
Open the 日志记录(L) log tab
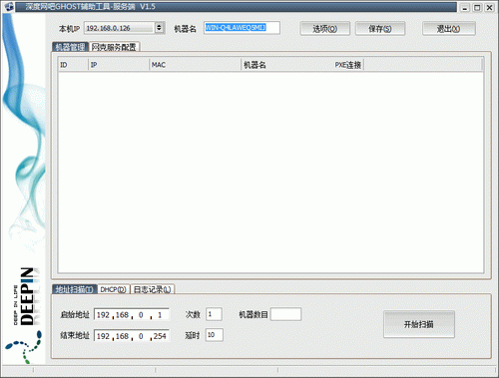tap(153, 289)
